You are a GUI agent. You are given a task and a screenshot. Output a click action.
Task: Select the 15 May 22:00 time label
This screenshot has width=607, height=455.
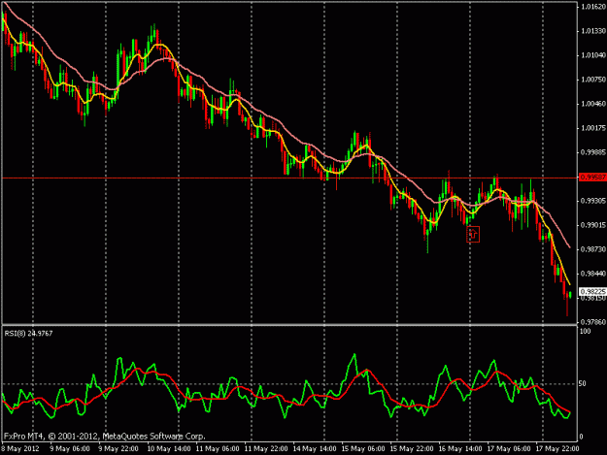(x=412, y=448)
